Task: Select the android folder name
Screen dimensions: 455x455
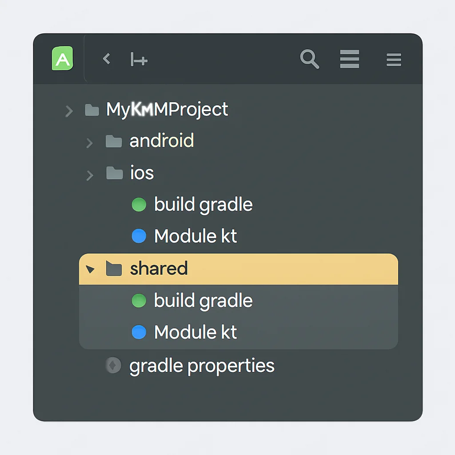Action: (162, 141)
